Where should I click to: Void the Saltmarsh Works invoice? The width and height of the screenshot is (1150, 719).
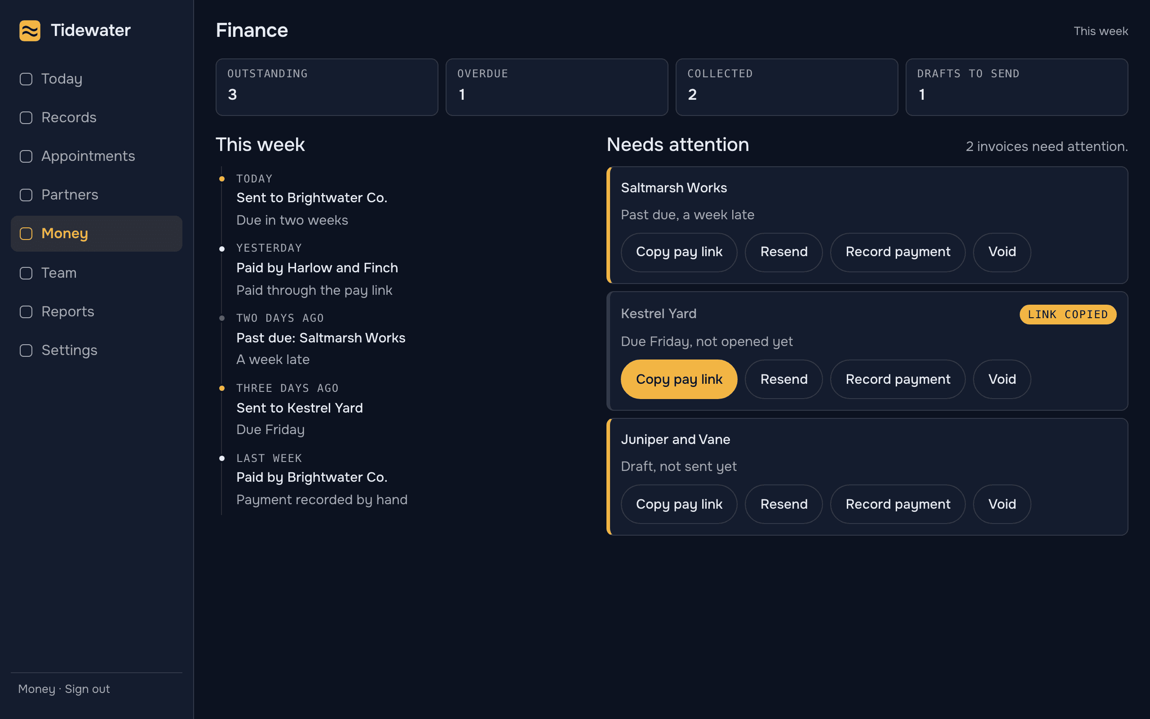[1002, 252]
